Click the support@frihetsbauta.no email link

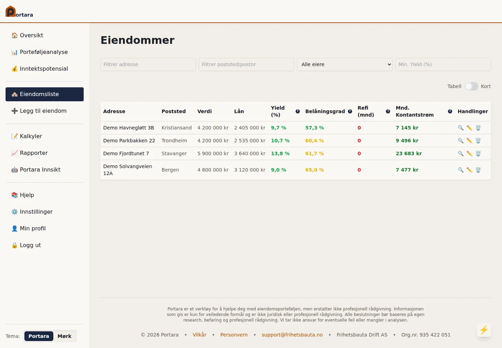292,335
